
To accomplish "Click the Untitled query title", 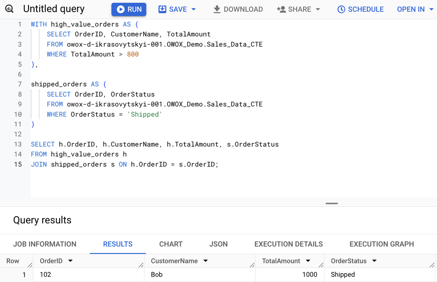I will (54, 9).
